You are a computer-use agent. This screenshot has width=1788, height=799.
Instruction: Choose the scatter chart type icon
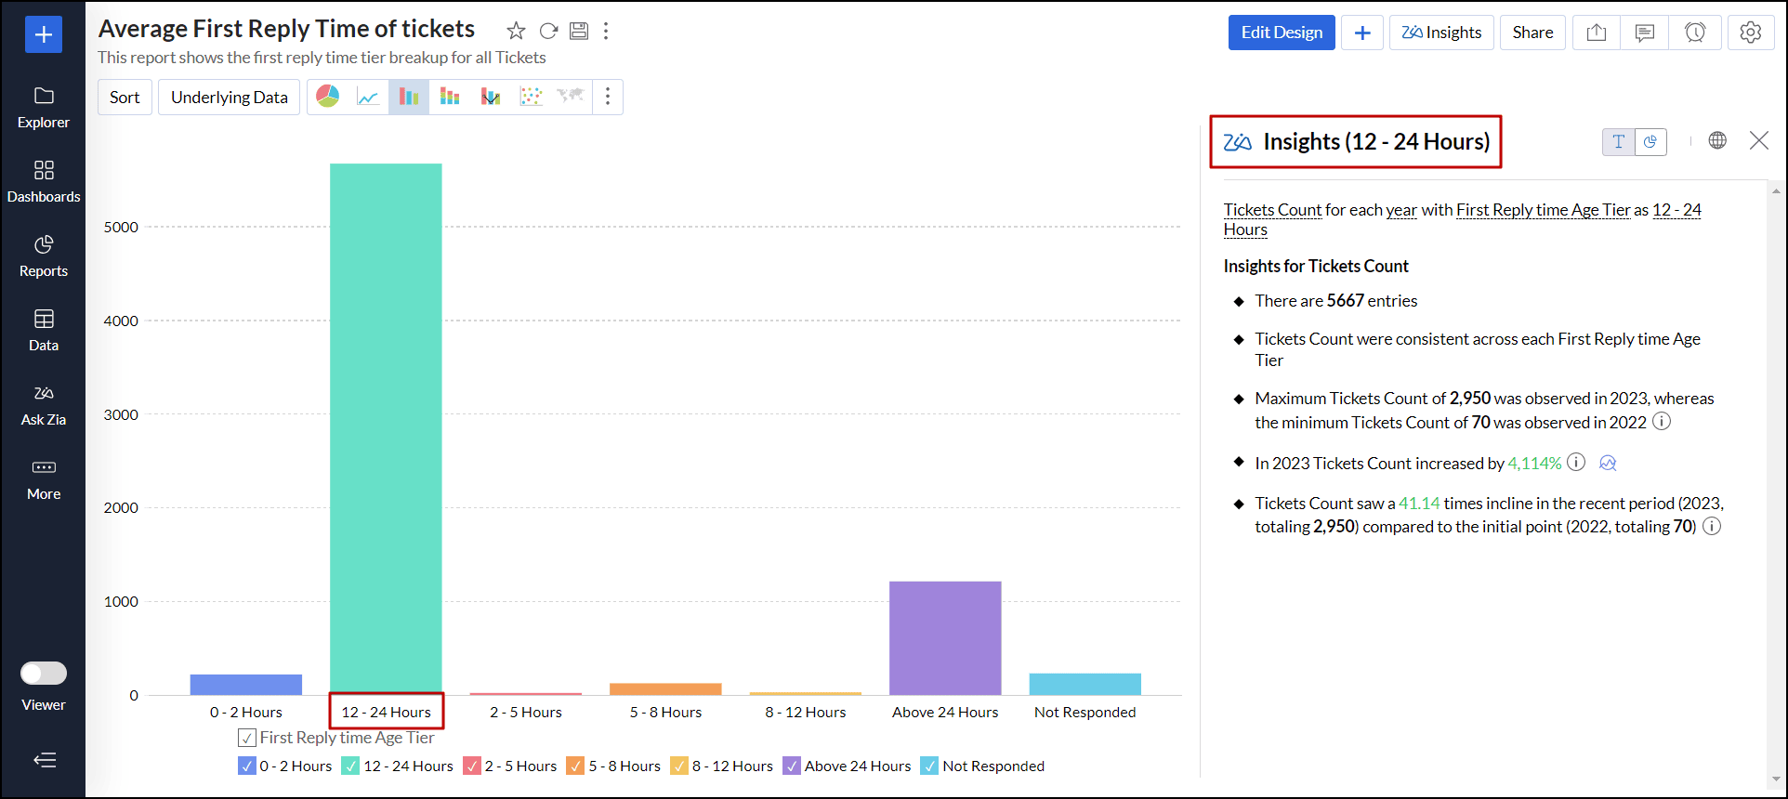(531, 97)
